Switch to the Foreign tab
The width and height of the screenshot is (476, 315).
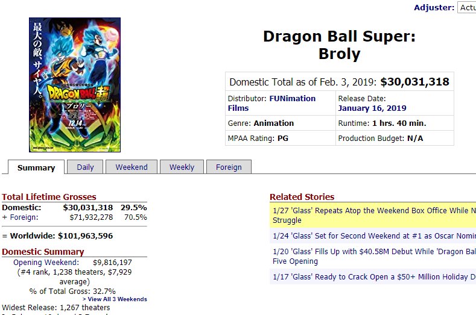coord(229,167)
